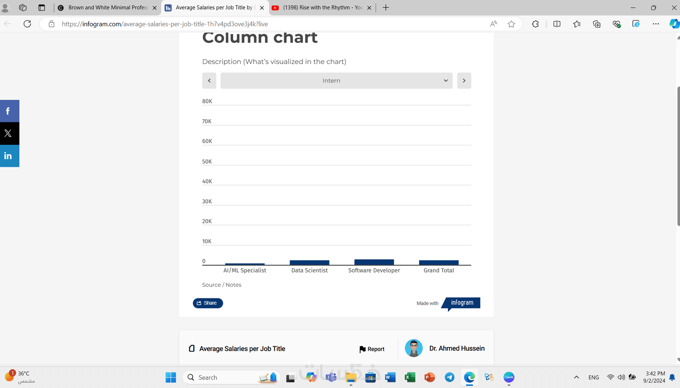The height and width of the screenshot is (388, 680).
Task: Click the Report flag link
Action: (x=372, y=349)
